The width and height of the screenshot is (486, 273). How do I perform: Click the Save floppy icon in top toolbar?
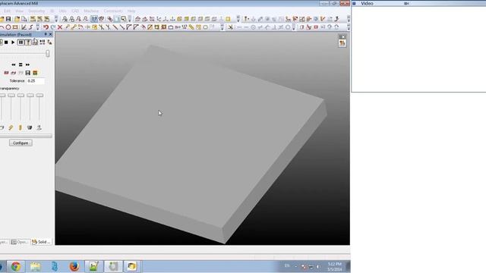(8, 19)
